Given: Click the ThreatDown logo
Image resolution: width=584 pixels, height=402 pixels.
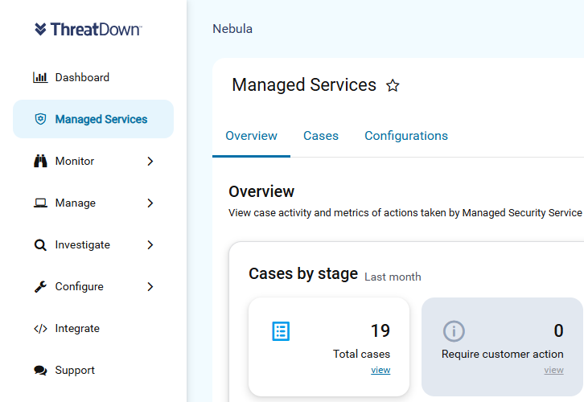Looking at the screenshot, I should click(88, 30).
